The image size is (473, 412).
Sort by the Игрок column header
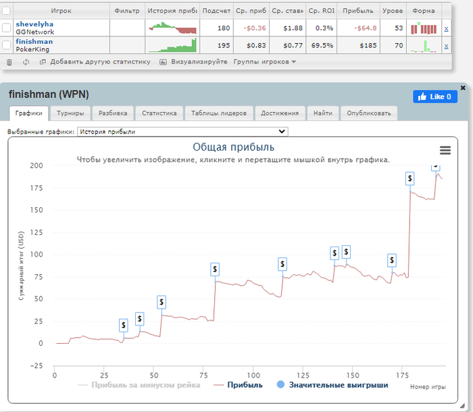[61, 11]
